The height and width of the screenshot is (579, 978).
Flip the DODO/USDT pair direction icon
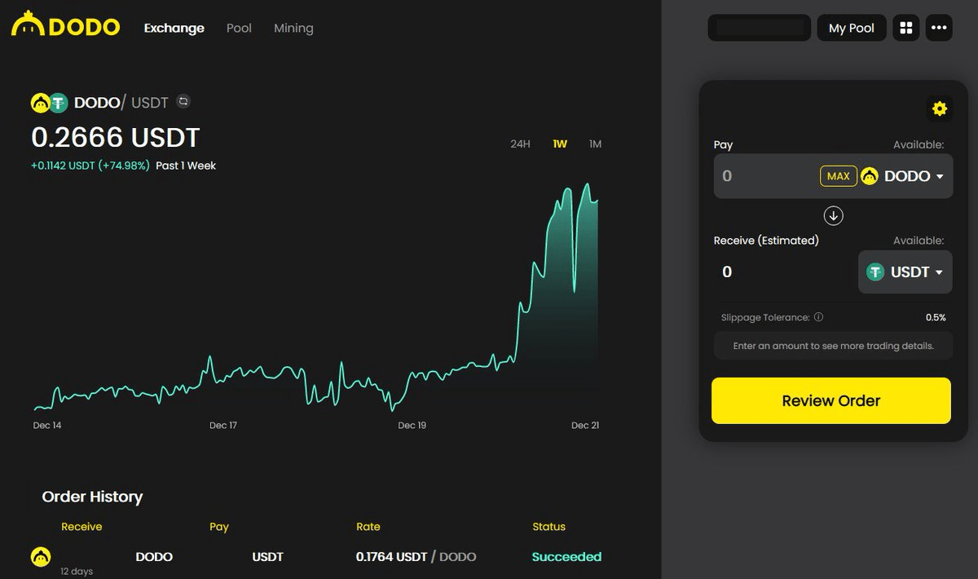point(183,101)
